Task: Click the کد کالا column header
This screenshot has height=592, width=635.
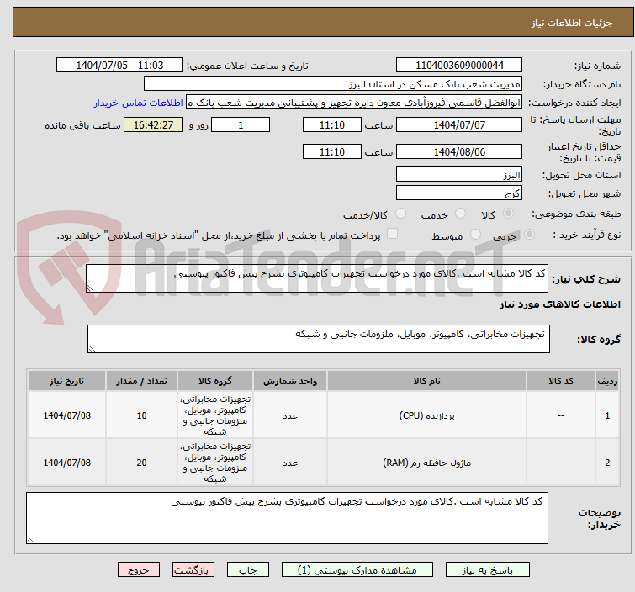Action: (561, 381)
